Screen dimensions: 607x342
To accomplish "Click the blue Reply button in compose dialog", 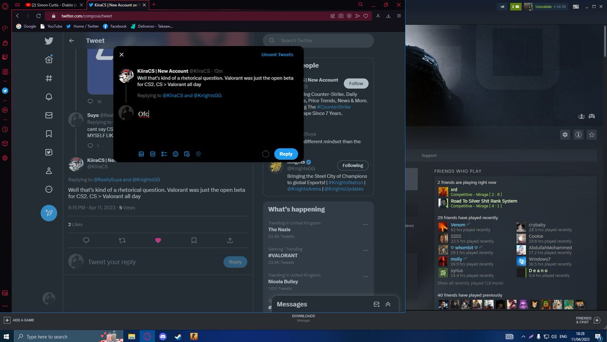I will pyautogui.click(x=286, y=154).
